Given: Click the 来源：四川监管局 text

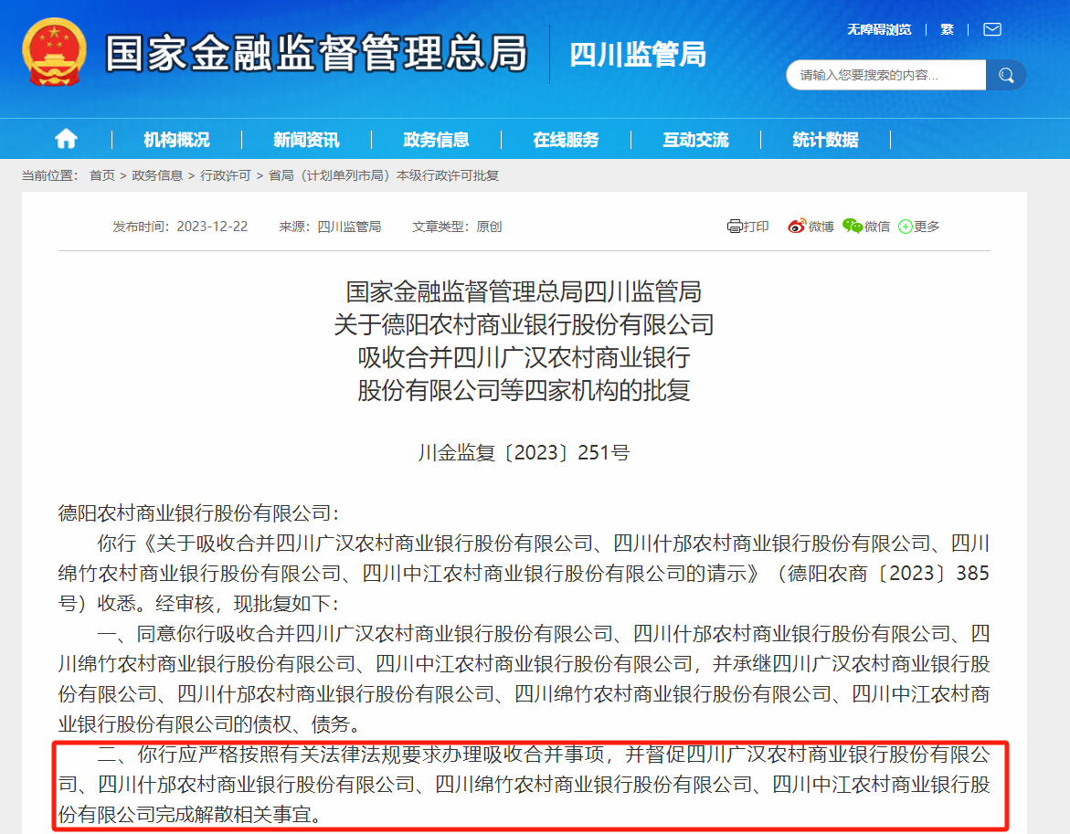Looking at the screenshot, I should click(x=330, y=227).
